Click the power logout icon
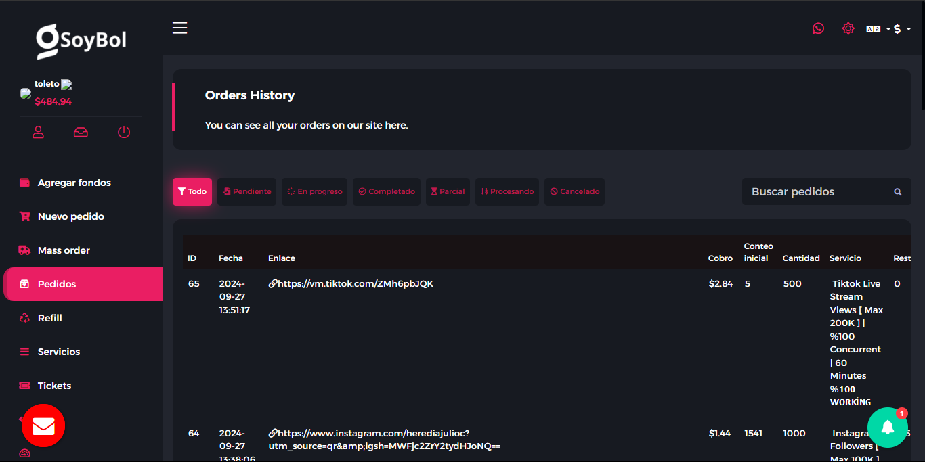This screenshot has width=925, height=462. [x=124, y=132]
